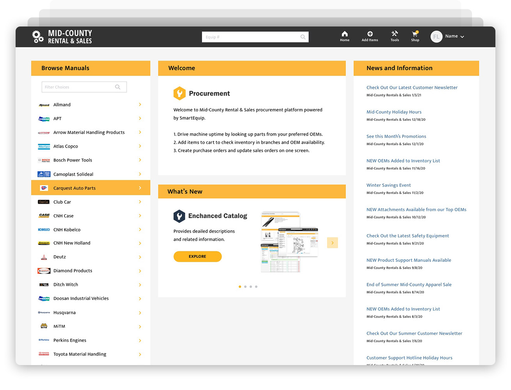This screenshot has width=511, height=390.
Task: Select the Carquest Auto Parts entry
Action: (90, 188)
